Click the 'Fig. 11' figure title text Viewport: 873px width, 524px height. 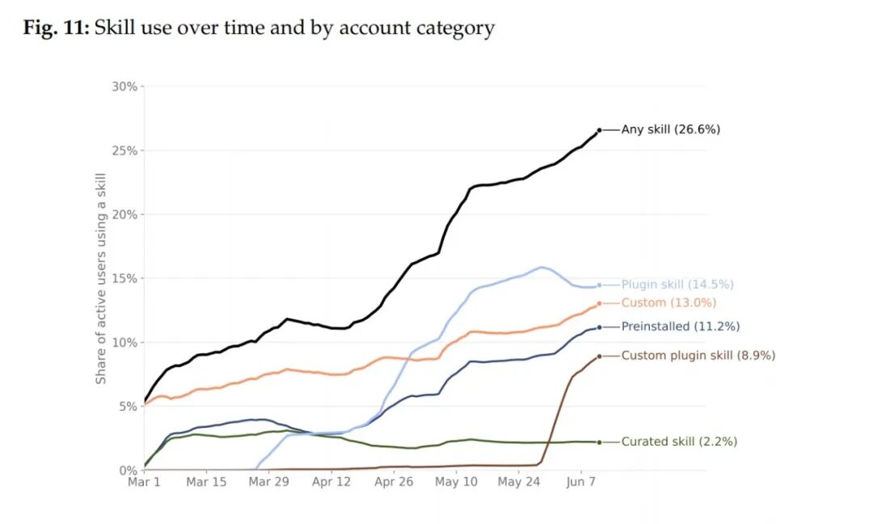coord(56,27)
